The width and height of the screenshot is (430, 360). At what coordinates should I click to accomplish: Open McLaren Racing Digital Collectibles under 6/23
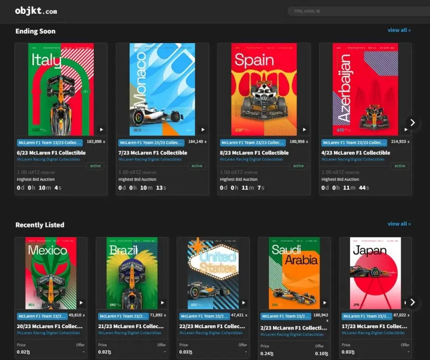[49, 159]
